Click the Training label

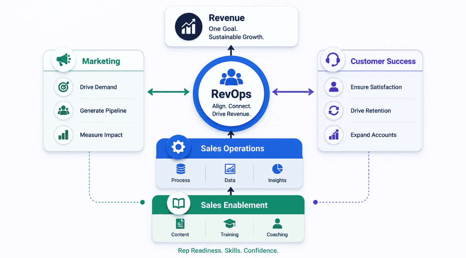pyautogui.click(x=230, y=235)
